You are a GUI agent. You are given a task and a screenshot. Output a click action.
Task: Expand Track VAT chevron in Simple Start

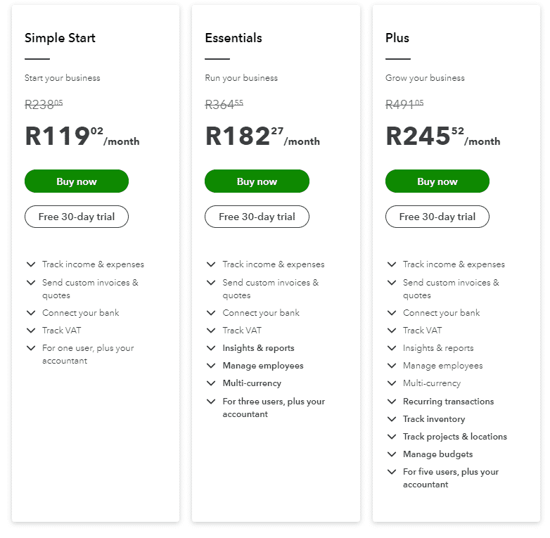31,331
